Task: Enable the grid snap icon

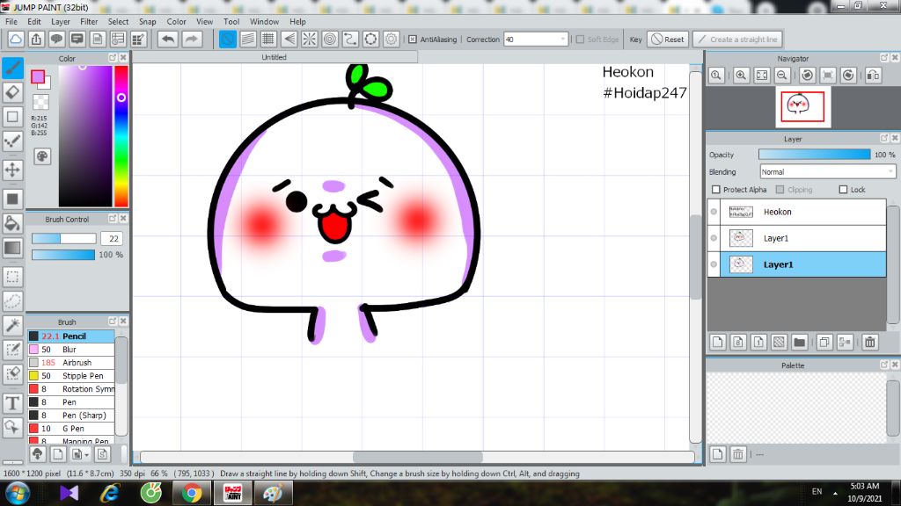Action: [x=268, y=39]
